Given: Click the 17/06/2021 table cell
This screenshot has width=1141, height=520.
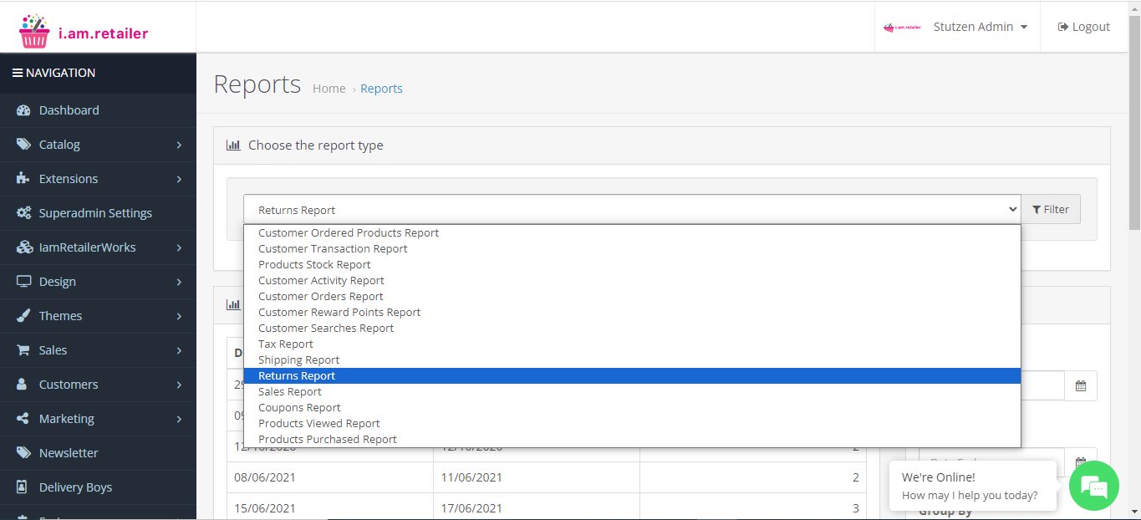Looking at the screenshot, I should click(x=537, y=508).
